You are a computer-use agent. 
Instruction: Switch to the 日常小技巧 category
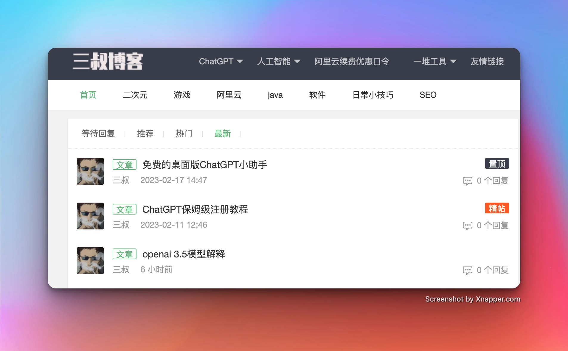(x=373, y=95)
